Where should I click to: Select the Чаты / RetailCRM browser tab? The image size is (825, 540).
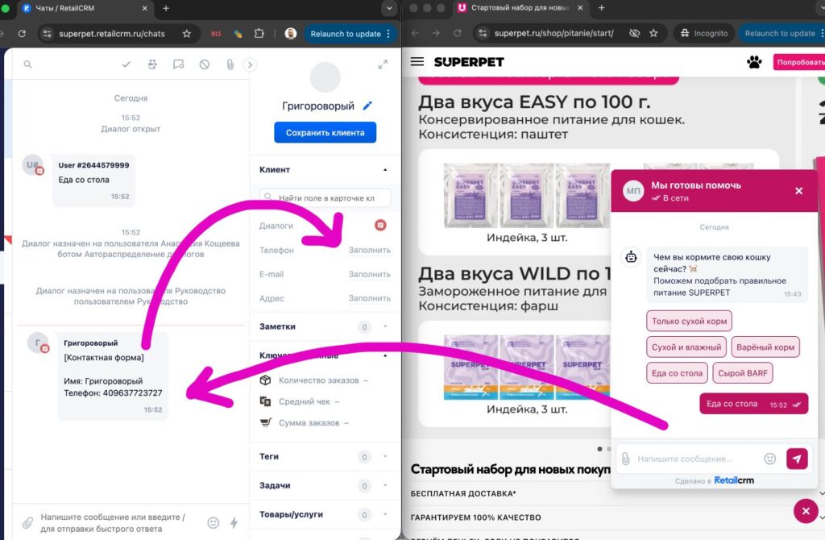[x=84, y=8]
